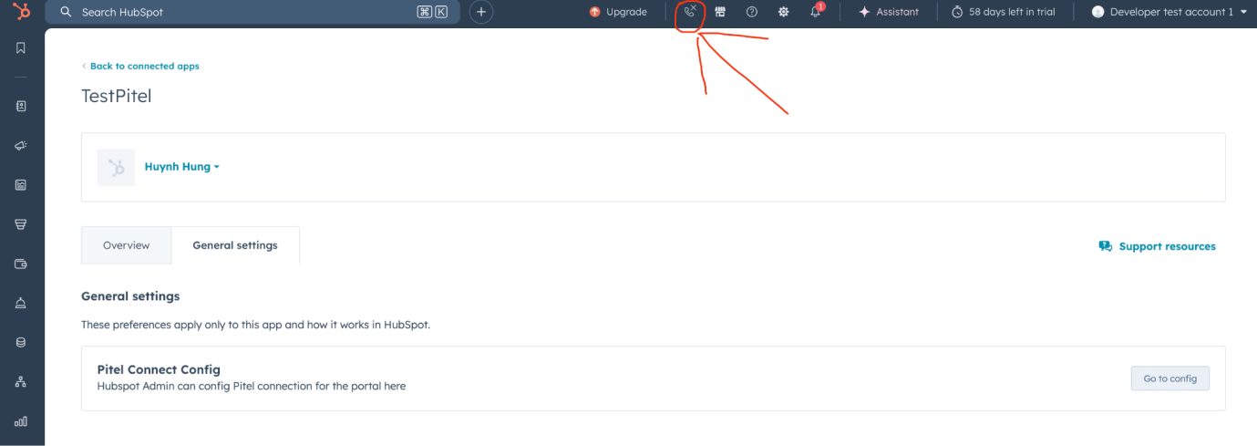Open the Sales funnel sidebar icon
Viewport: 1257px width, 446px height.
click(21, 223)
